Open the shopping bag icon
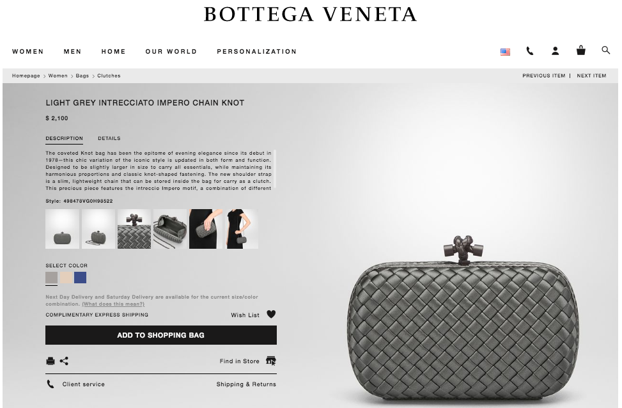622x408 pixels. [580, 51]
